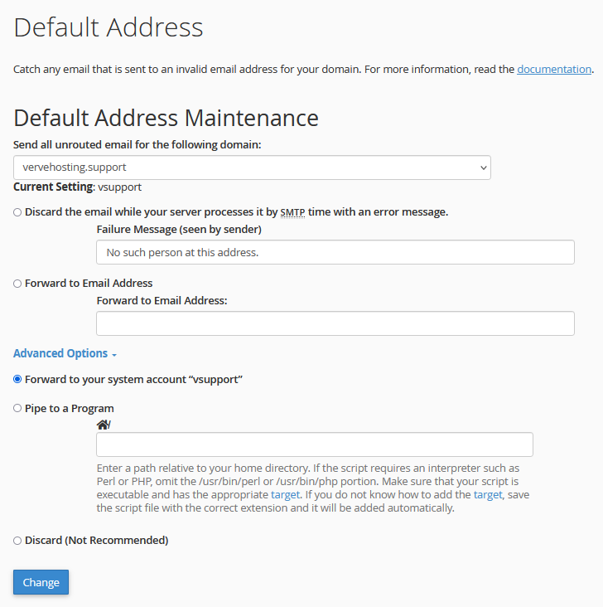
Task: Open the documentation link
Action: pos(554,70)
